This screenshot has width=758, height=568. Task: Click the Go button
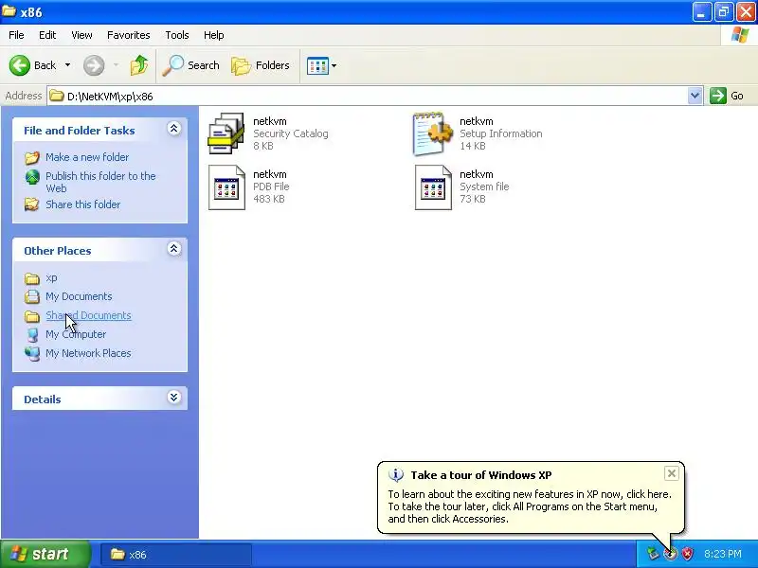pyautogui.click(x=727, y=96)
